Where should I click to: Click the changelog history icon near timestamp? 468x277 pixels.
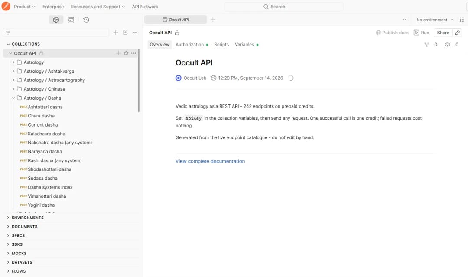(x=213, y=78)
